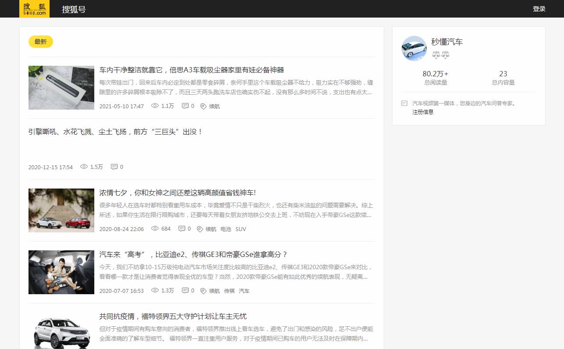Open the 搜狐号 header link
Screen dimensions: 564x349
74,9
